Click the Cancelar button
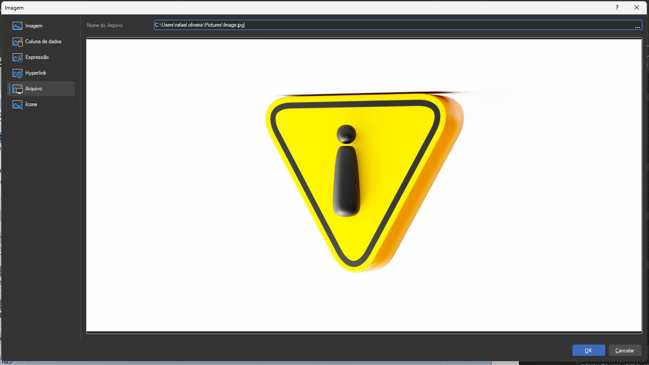649x365 pixels. 625,350
